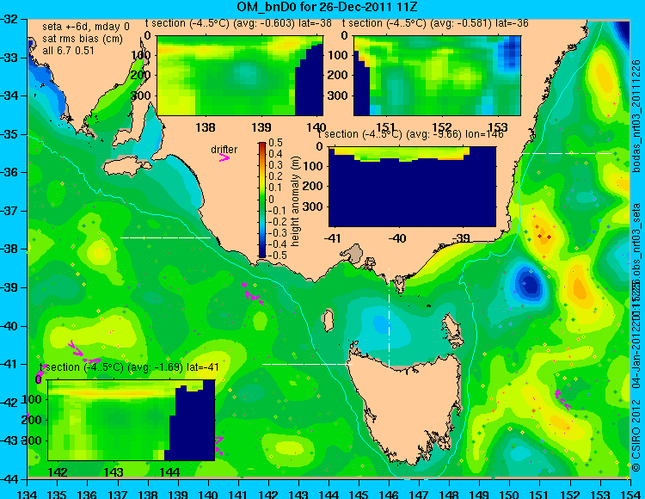The width and height of the screenshot is (645, 499).
Task: Click the magenta drifter track near 152E, 42S
Action: [562, 399]
